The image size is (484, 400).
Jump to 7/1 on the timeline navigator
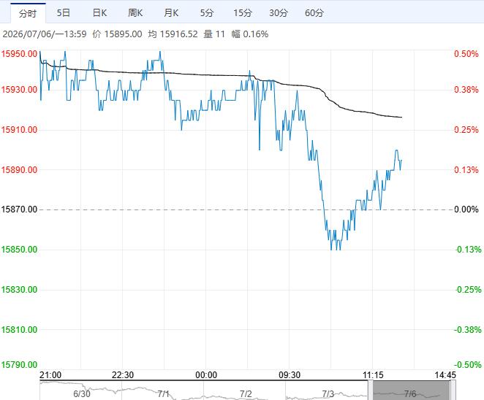pos(163,393)
